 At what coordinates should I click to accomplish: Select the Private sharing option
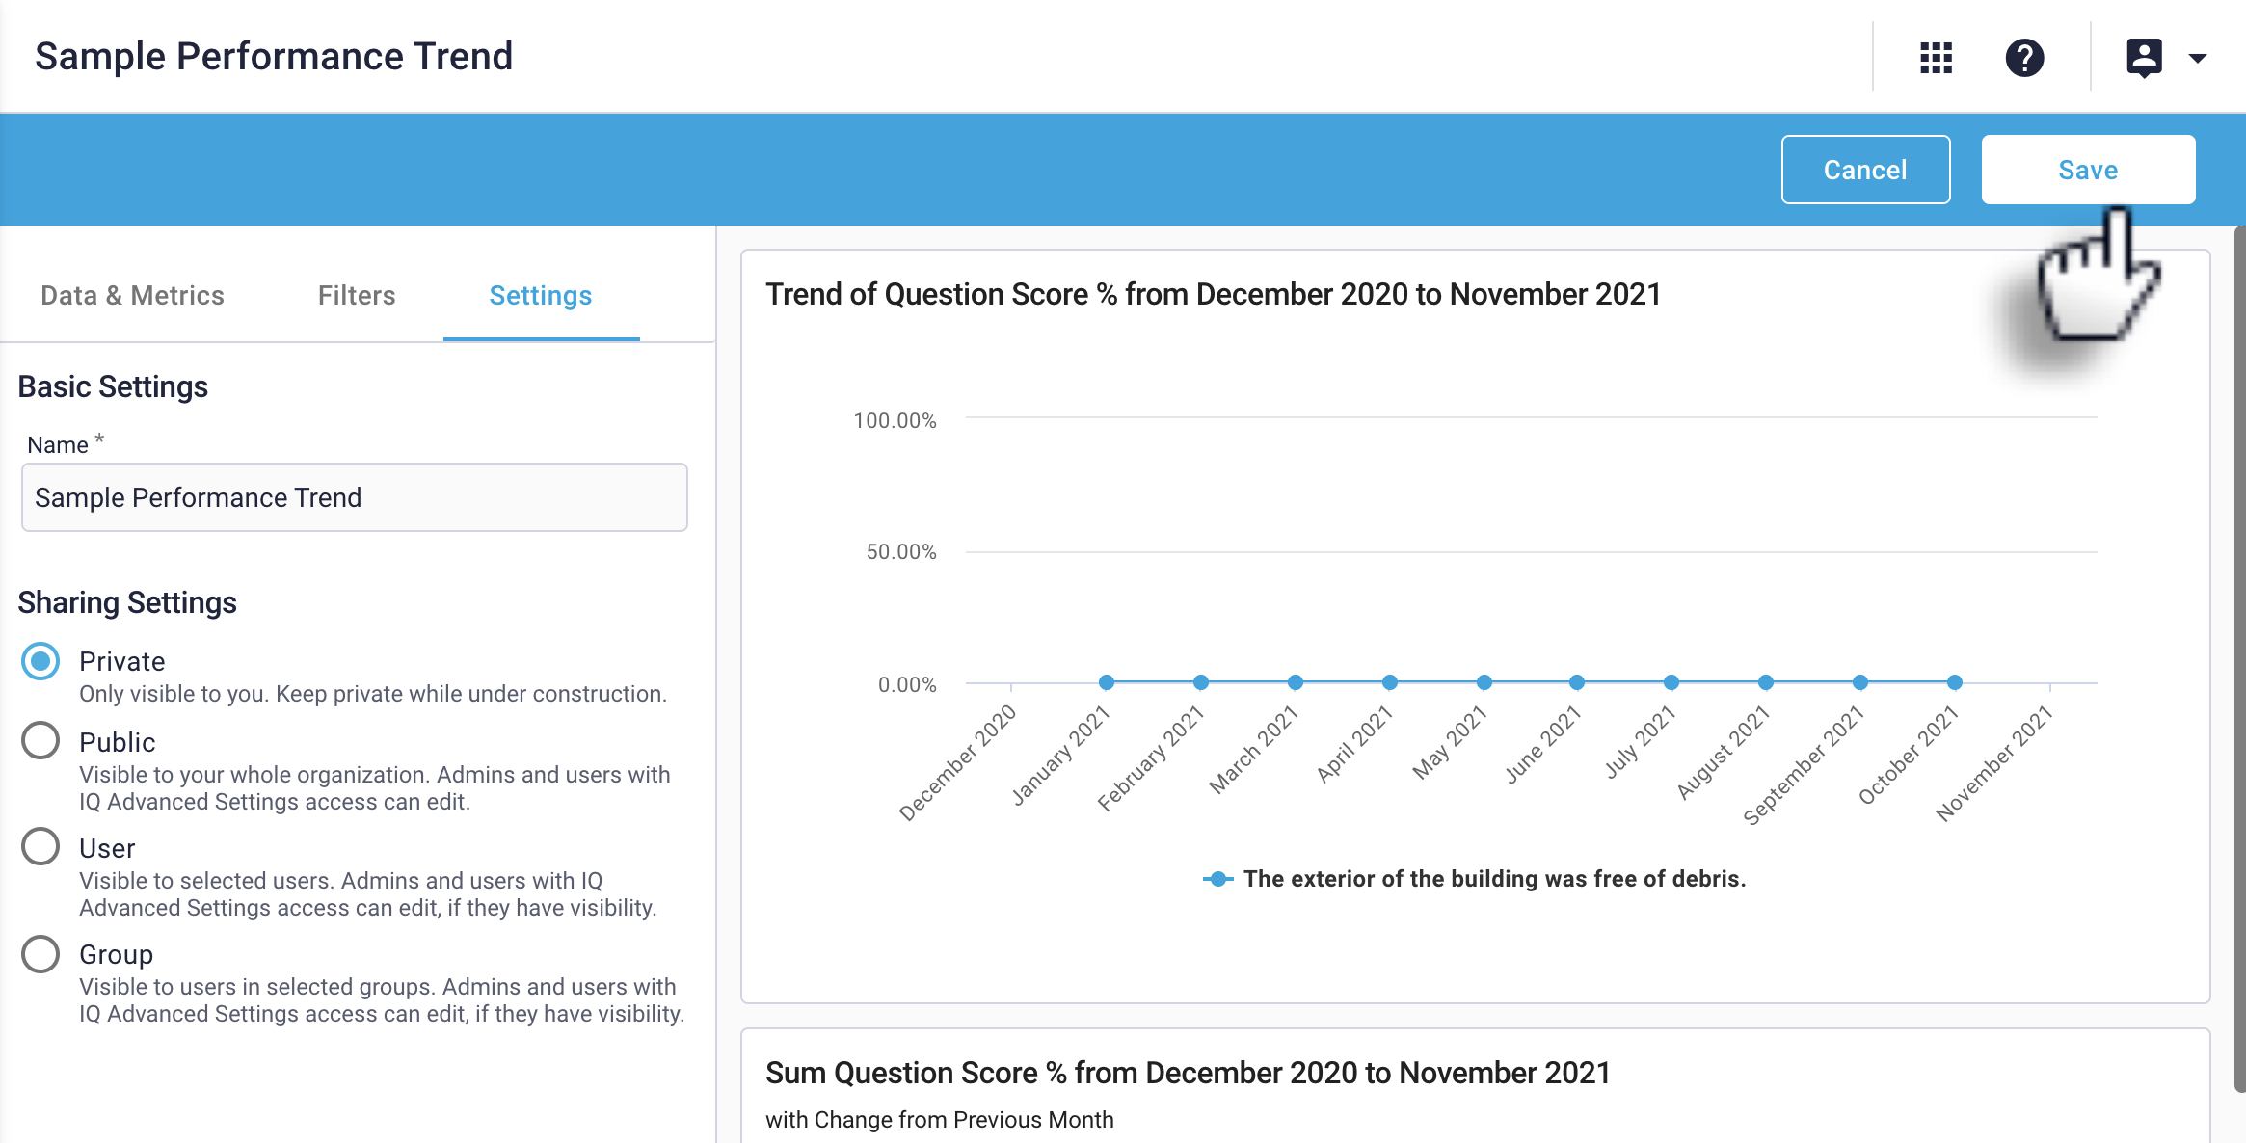pyautogui.click(x=40, y=661)
